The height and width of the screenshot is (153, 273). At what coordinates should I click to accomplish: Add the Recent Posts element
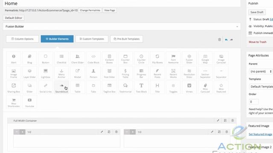coord(157,73)
